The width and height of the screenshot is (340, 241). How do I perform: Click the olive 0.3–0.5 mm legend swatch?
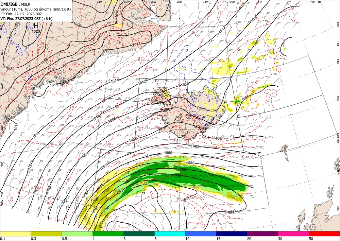[46, 234]
